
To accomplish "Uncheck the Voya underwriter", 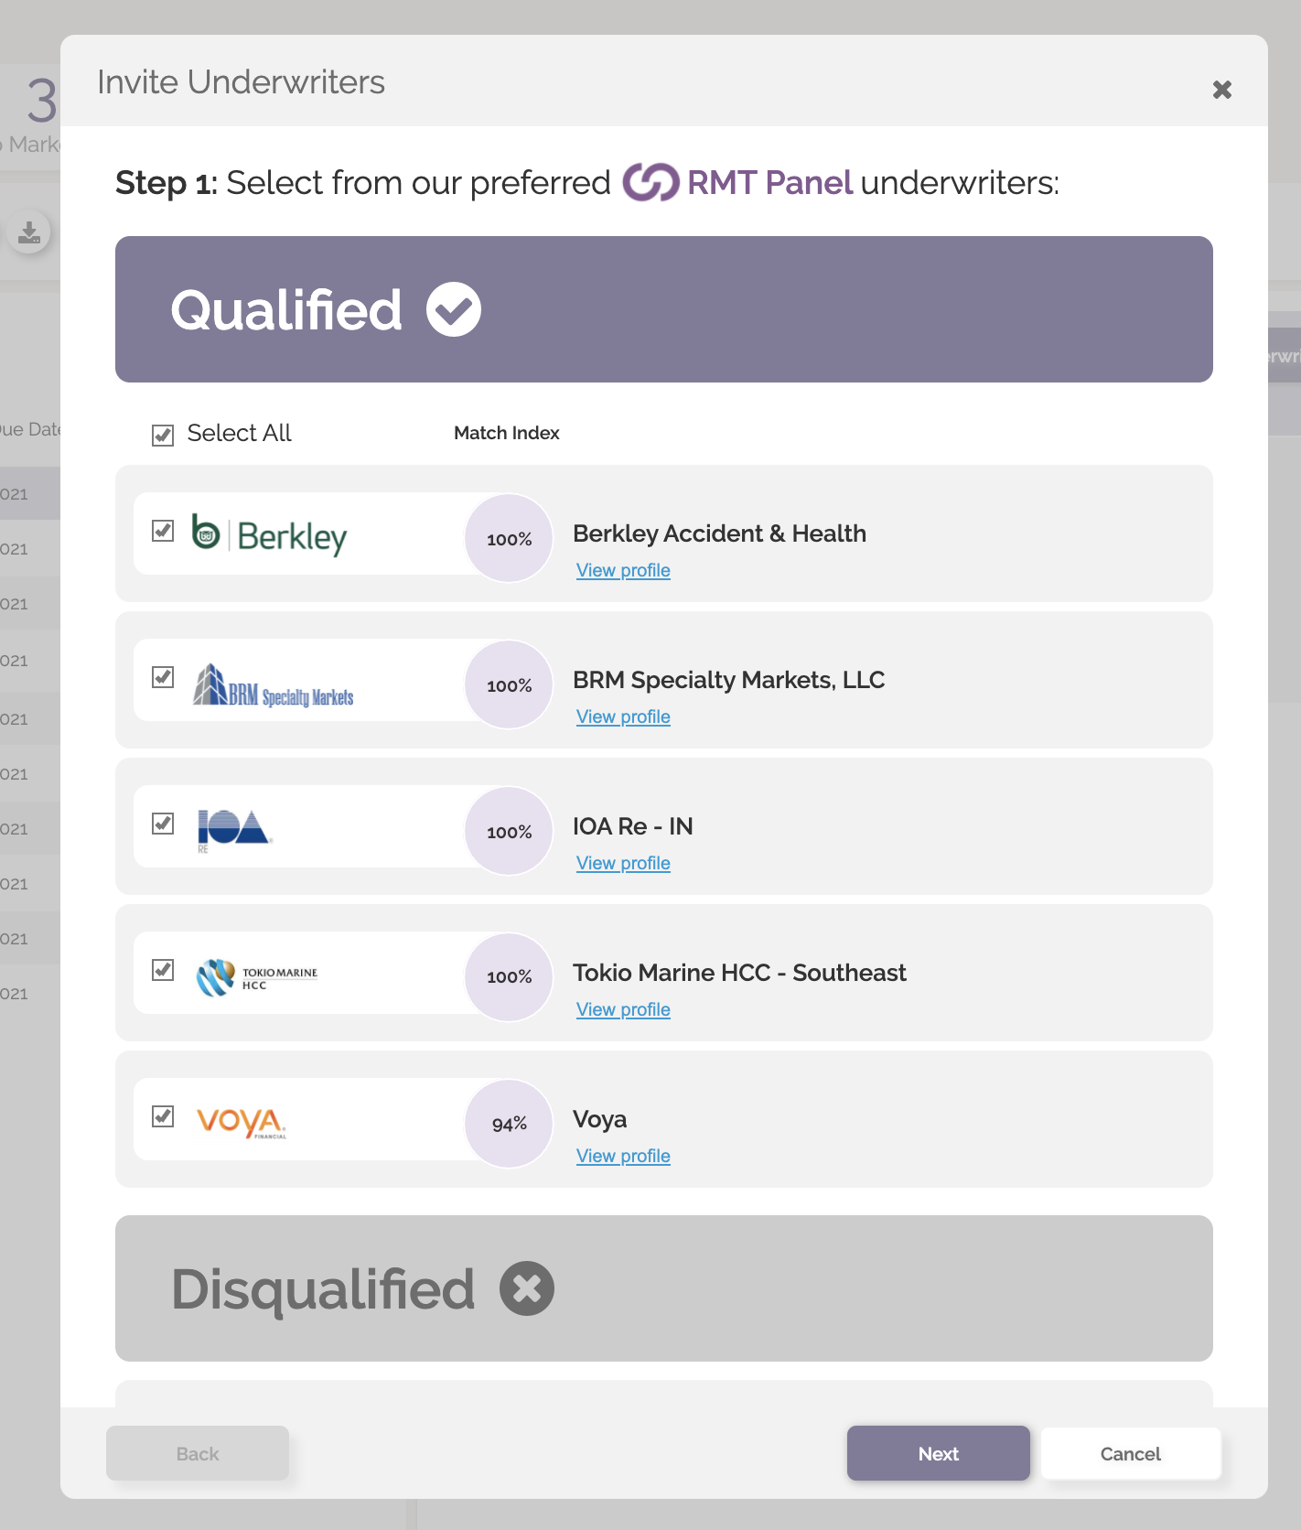I will click(163, 1115).
